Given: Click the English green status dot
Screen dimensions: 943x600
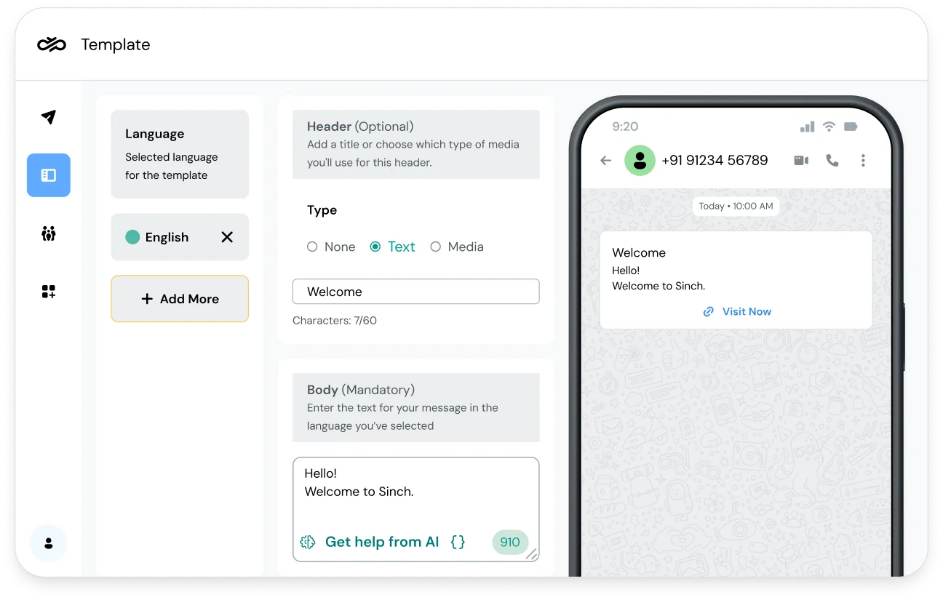Looking at the screenshot, I should pos(132,237).
